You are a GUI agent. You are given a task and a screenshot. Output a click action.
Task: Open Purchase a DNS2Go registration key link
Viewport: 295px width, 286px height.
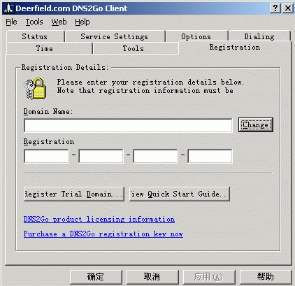103,234
